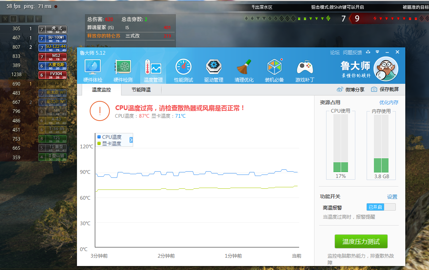The image size is (429, 270).
Task: Select the SU-100M1 tank entry
Action: click(x=53, y=38)
